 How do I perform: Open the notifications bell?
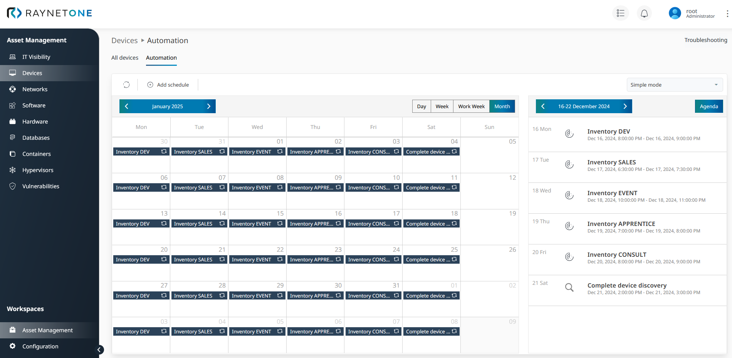click(644, 13)
